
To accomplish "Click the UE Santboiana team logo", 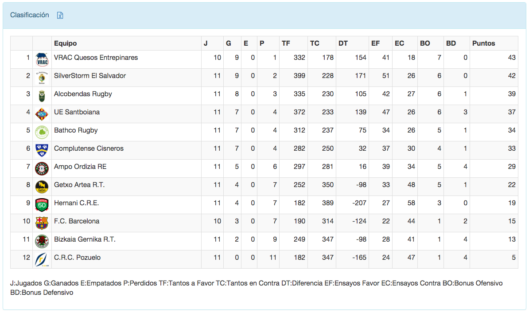I will pyautogui.click(x=42, y=113).
